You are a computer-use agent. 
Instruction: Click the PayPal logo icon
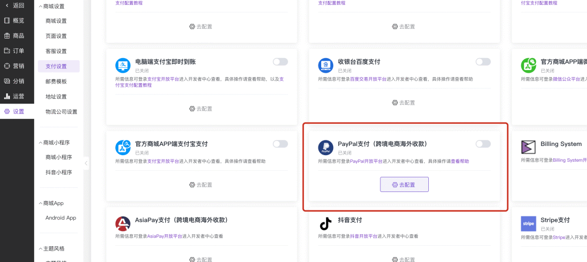326,148
